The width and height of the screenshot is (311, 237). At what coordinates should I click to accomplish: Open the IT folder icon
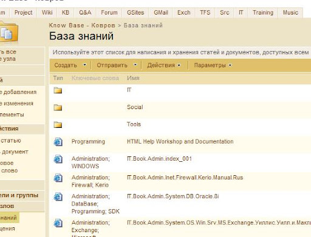(58, 90)
